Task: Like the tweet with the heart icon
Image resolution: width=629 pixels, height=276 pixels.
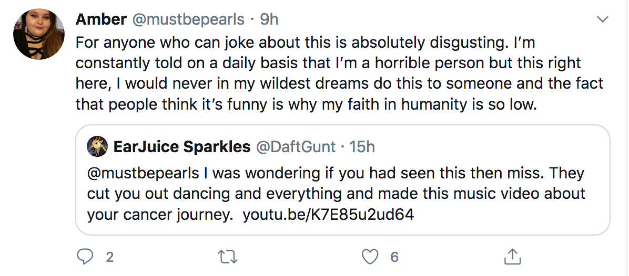Action: point(370,257)
